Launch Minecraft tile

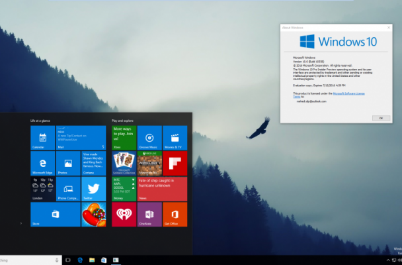[149, 163]
